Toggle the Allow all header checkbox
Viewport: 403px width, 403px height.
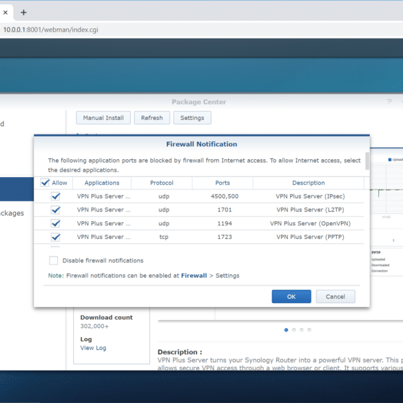(45, 183)
